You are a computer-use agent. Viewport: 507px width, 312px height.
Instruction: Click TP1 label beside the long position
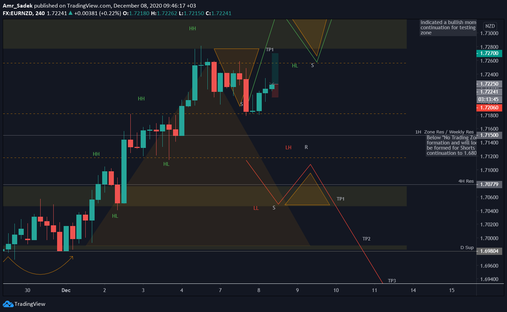pyautogui.click(x=270, y=50)
